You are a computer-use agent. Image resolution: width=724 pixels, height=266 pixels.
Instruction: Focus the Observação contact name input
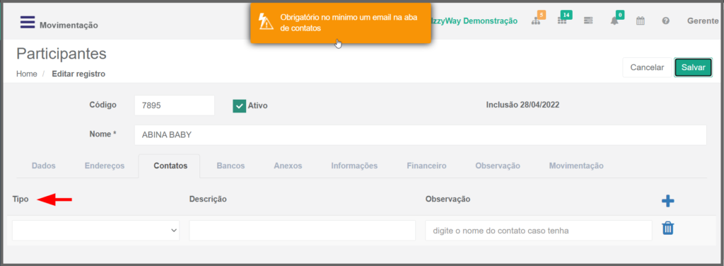point(538,230)
